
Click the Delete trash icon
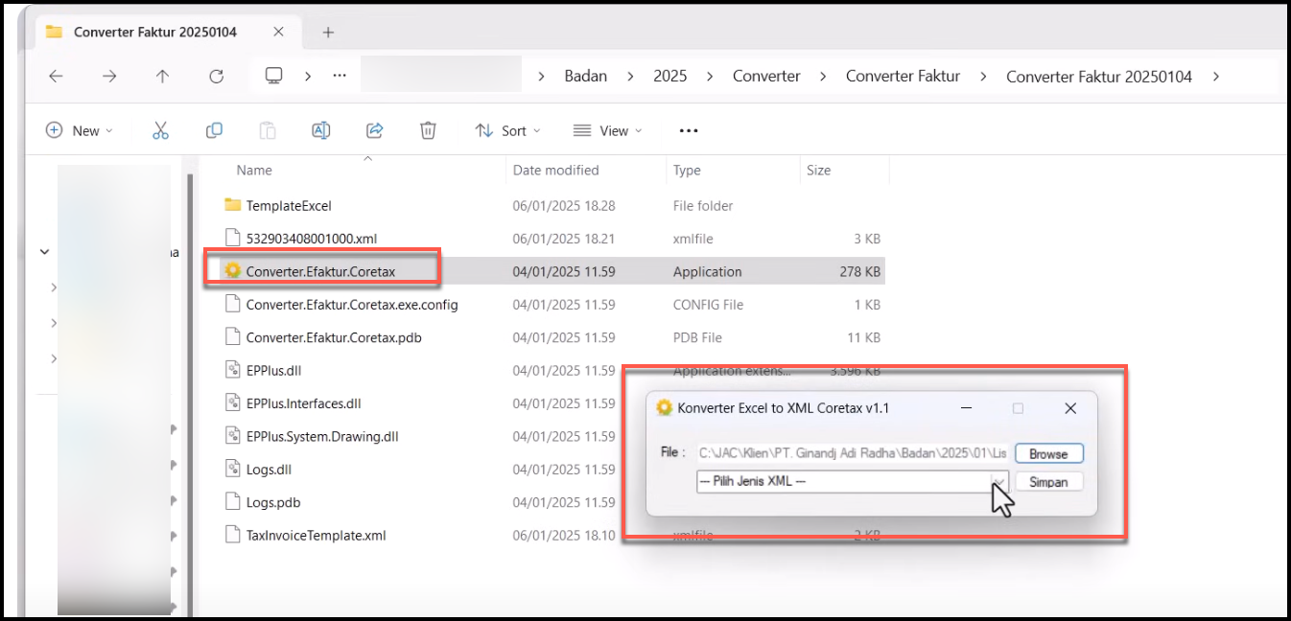click(429, 130)
